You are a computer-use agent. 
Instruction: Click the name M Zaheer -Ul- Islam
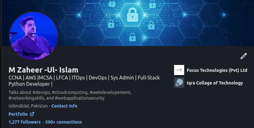point(43,70)
